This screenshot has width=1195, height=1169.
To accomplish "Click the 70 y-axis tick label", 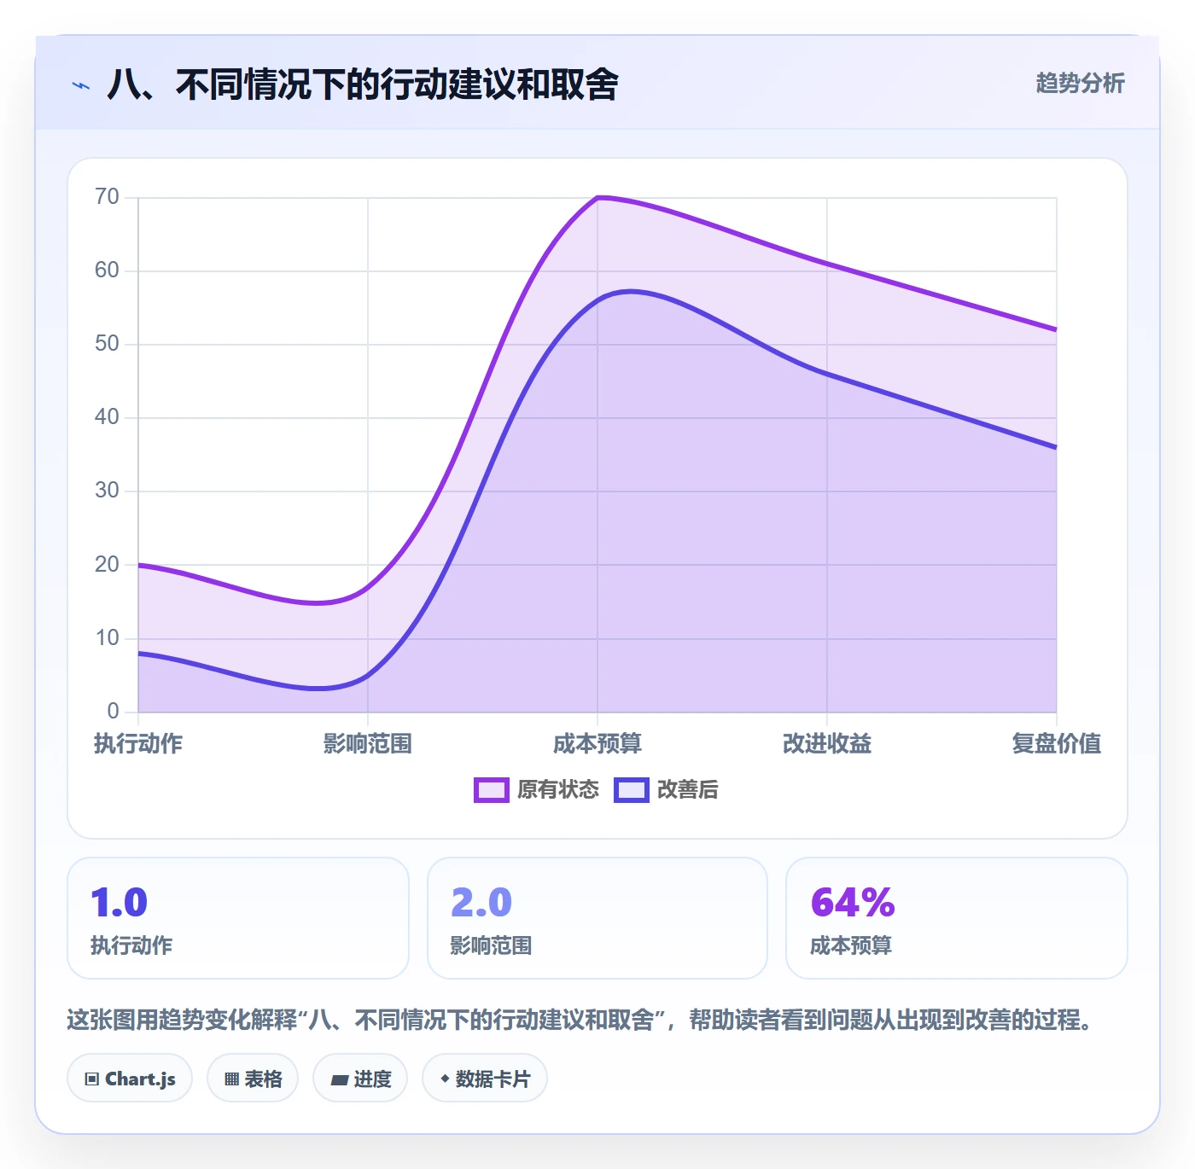I will [x=107, y=197].
